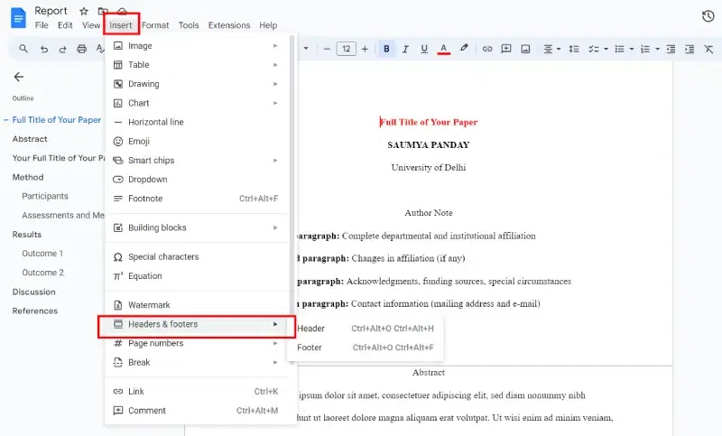Expand the Page numbers submenu
722x436 pixels.
pos(197,343)
